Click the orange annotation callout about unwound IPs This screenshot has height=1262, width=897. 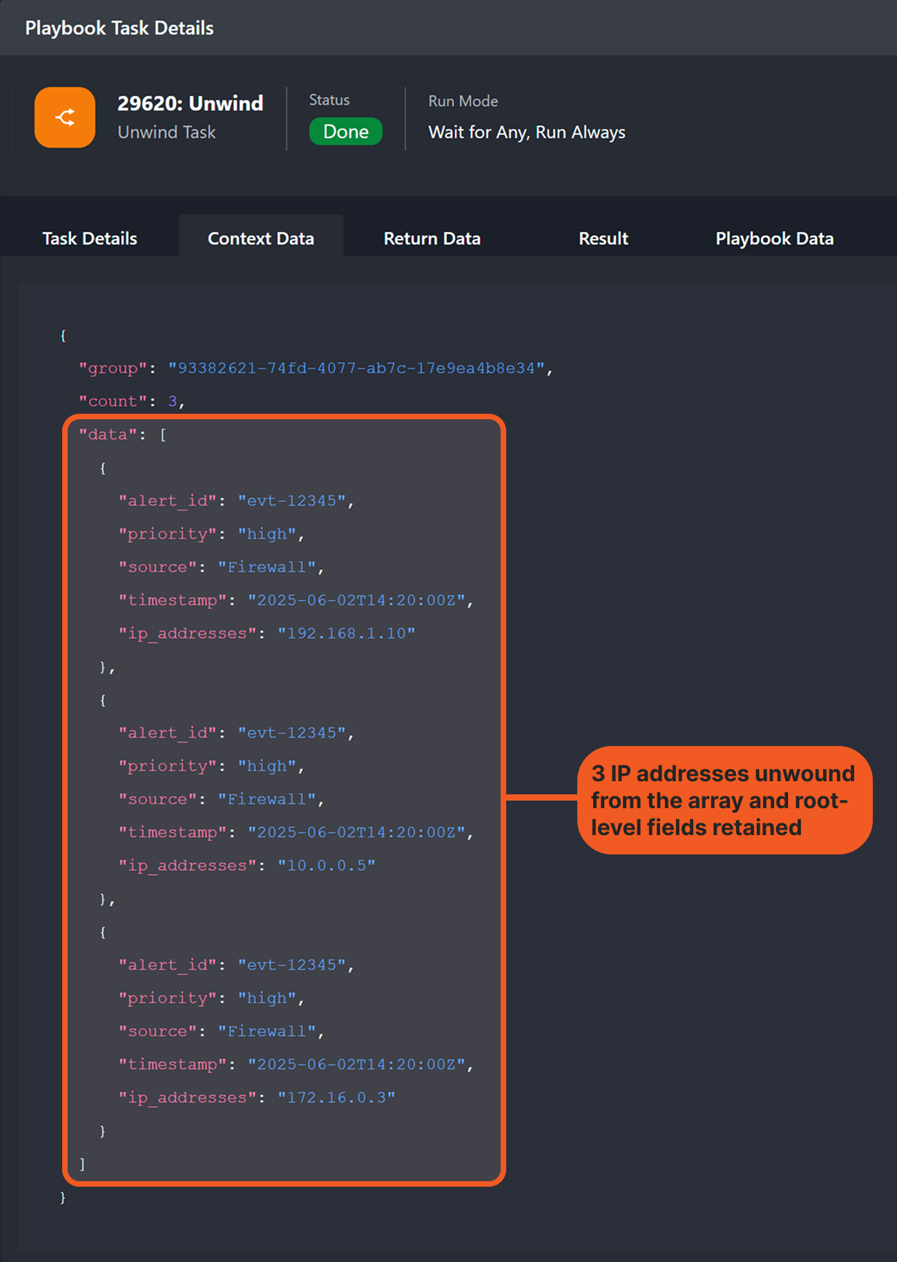tap(724, 800)
